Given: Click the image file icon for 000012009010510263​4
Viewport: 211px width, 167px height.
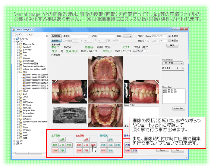Looking at the screenshot, I should [24, 75].
